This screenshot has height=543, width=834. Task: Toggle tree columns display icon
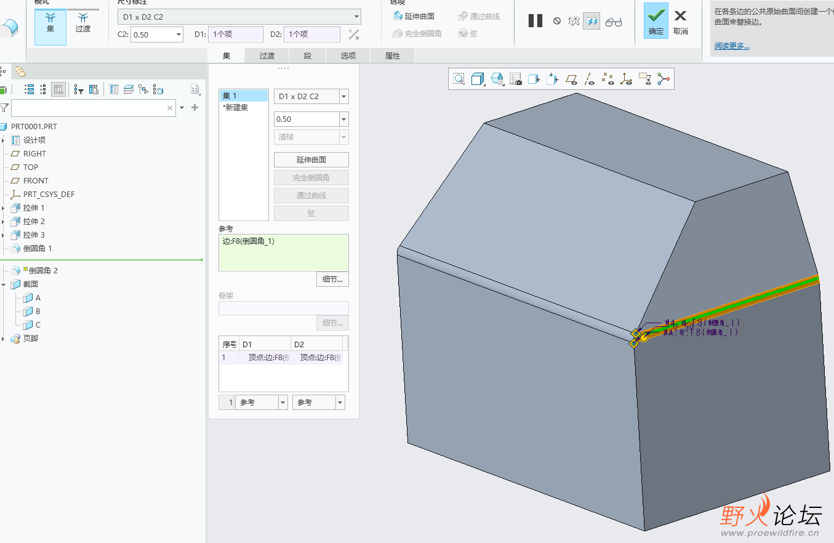pyautogui.click(x=58, y=89)
